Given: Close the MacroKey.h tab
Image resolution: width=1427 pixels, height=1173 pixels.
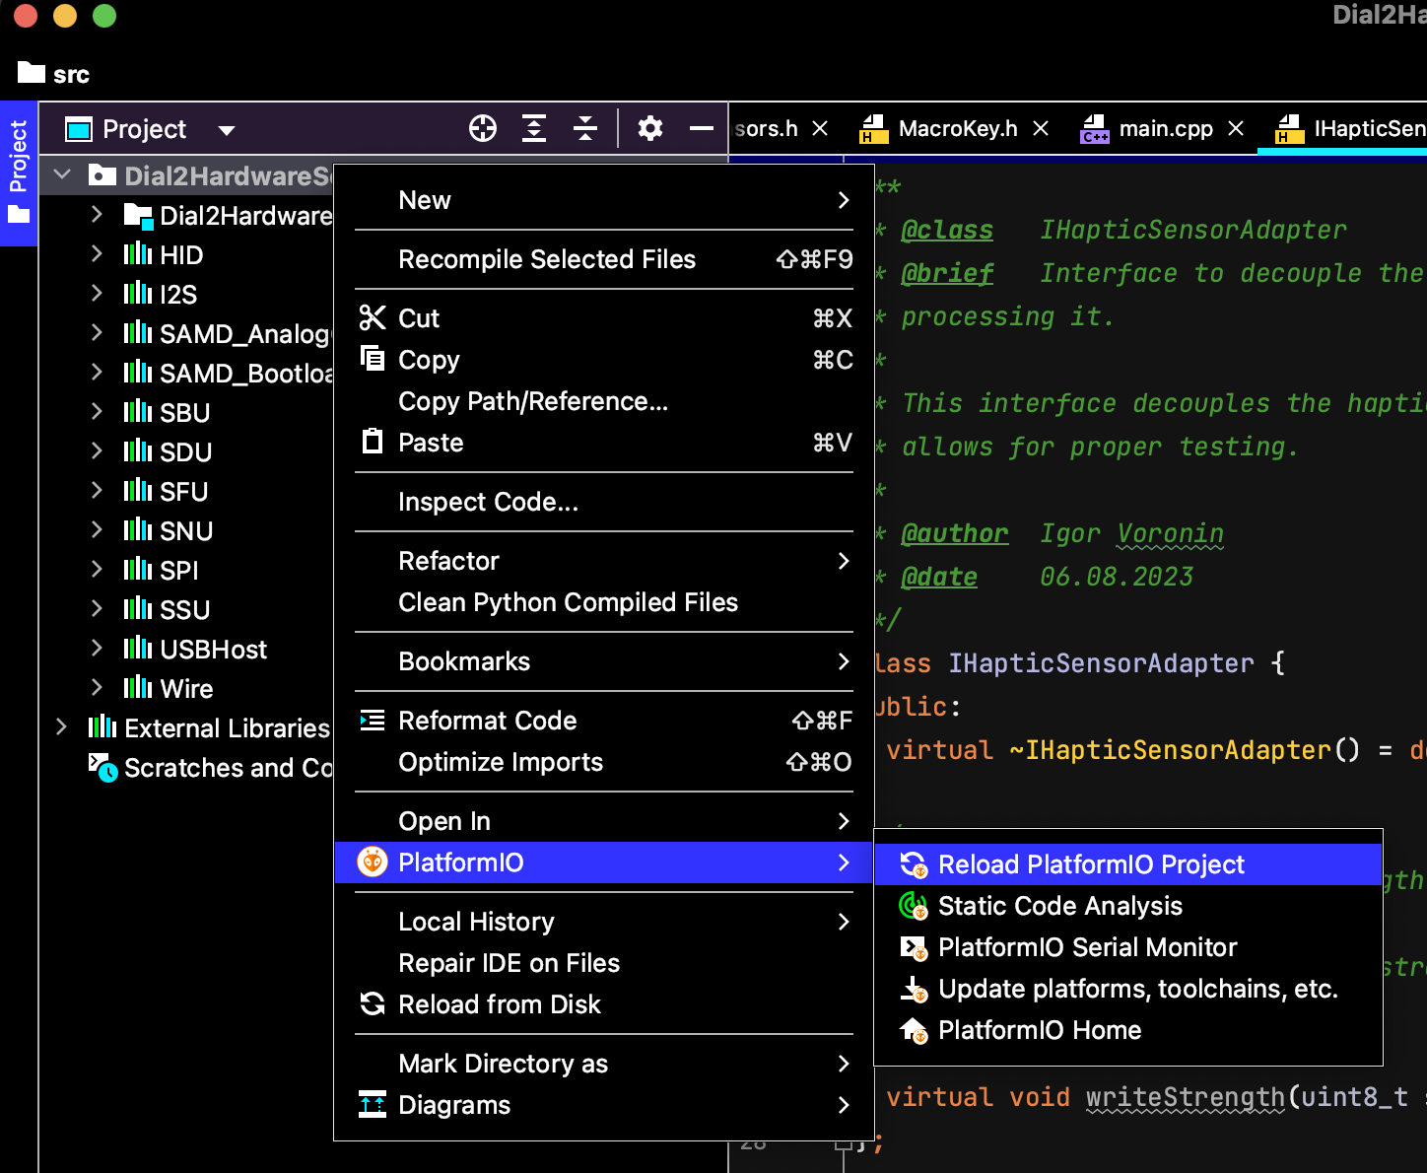Looking at the screenshot, I should point(1041,129).
